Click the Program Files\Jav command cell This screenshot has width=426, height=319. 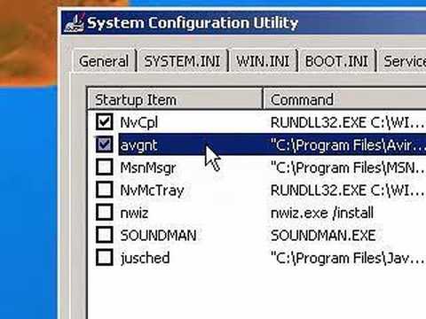coord(348,258)
